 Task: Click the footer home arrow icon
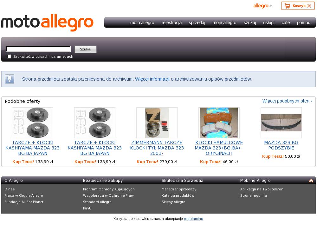coord(311,181)
